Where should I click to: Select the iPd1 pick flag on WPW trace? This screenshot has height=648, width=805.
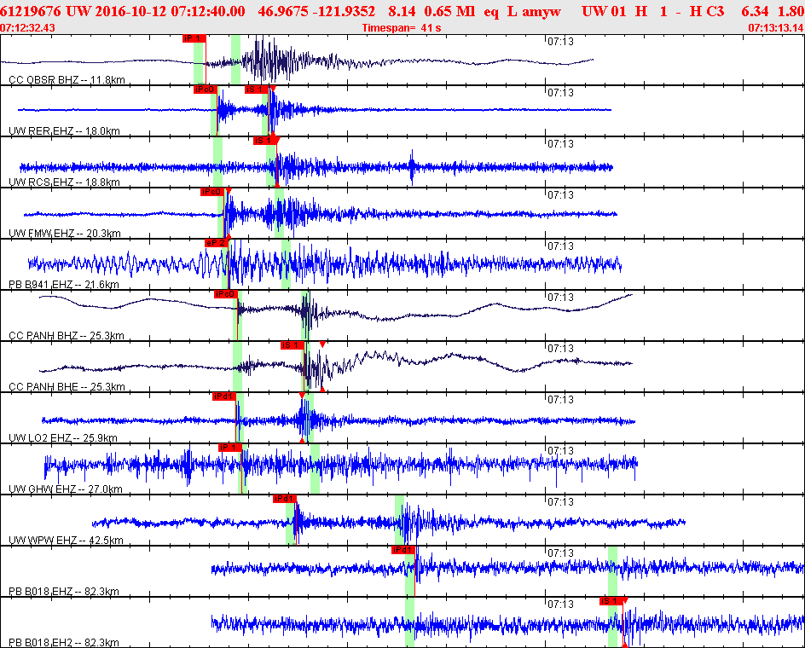click(285, 499)
